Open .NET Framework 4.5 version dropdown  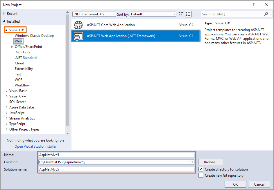tap(94, 14)
